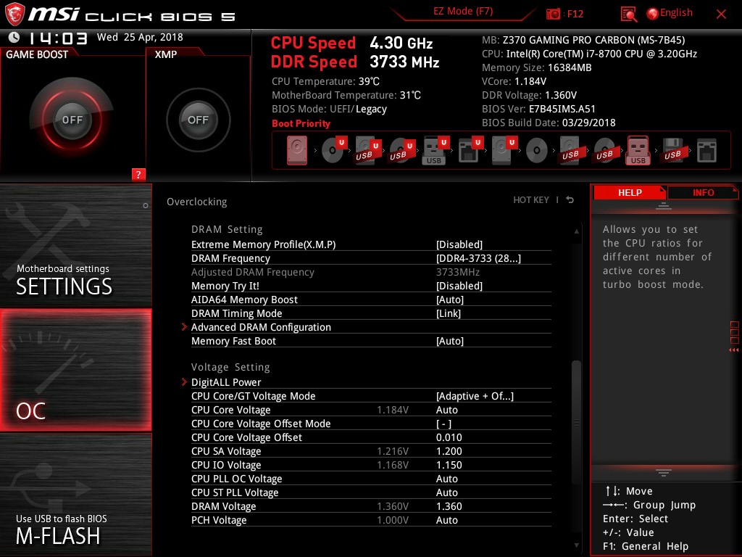Select the UEFI network boot icon
The height and width of the screenshot is (557, 742).
[470, 150]
